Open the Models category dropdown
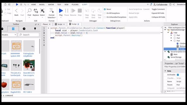The height and width of the screenshot is (105, 187). (9, 35)
